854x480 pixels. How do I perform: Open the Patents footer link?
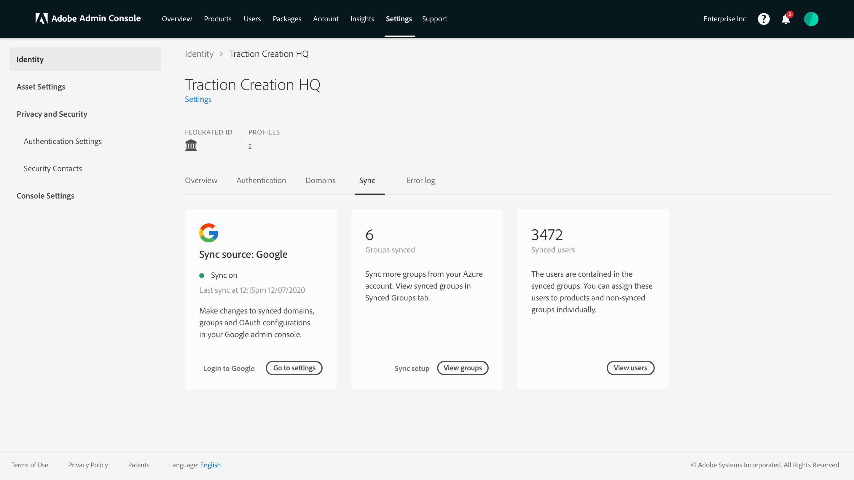pos(138,465)
